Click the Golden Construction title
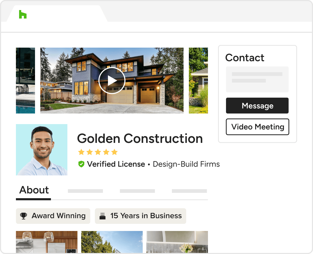 140,139
